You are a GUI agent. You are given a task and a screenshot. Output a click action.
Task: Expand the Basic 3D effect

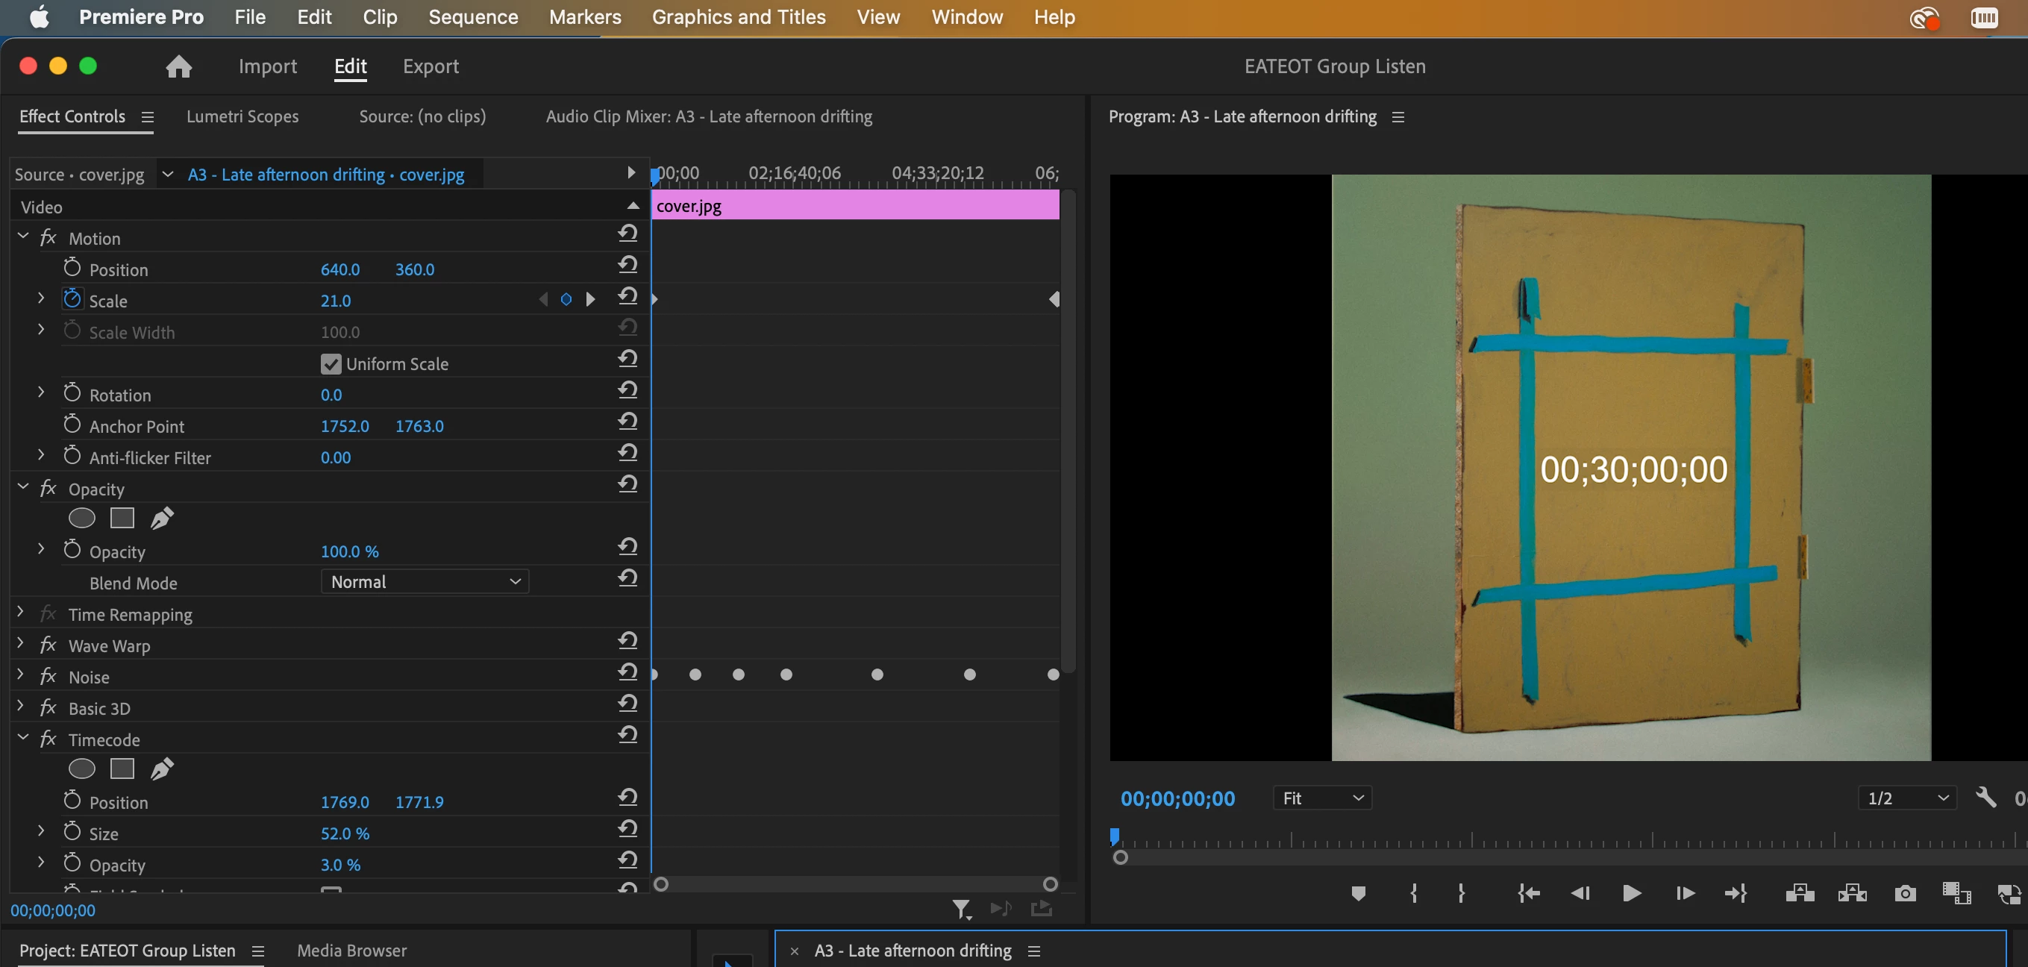coord(20,707)
